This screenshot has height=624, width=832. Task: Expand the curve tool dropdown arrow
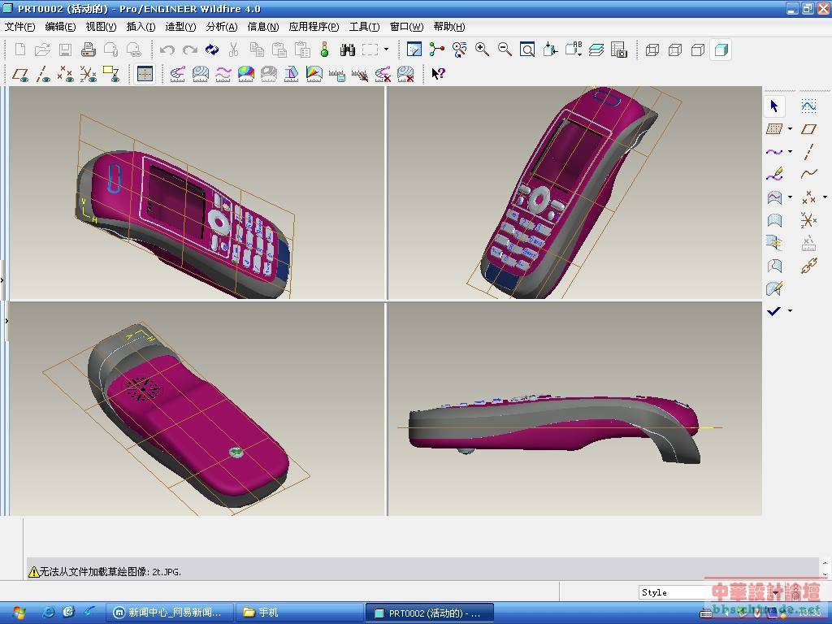[790, 151]
